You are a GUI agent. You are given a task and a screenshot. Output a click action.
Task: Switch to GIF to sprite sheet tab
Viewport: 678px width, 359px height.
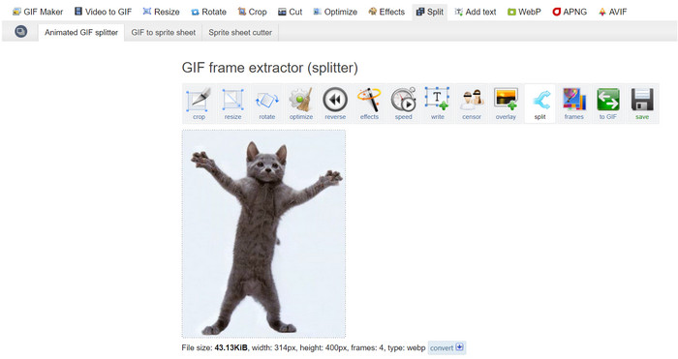(x=164, y=32)
